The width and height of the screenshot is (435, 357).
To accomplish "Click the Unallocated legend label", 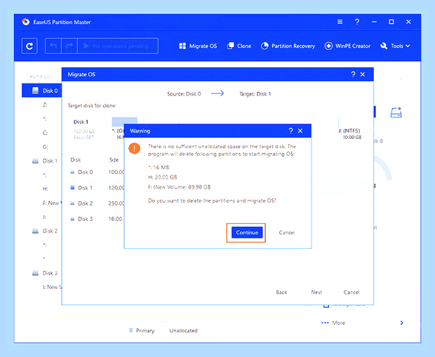I will (183, 330).
